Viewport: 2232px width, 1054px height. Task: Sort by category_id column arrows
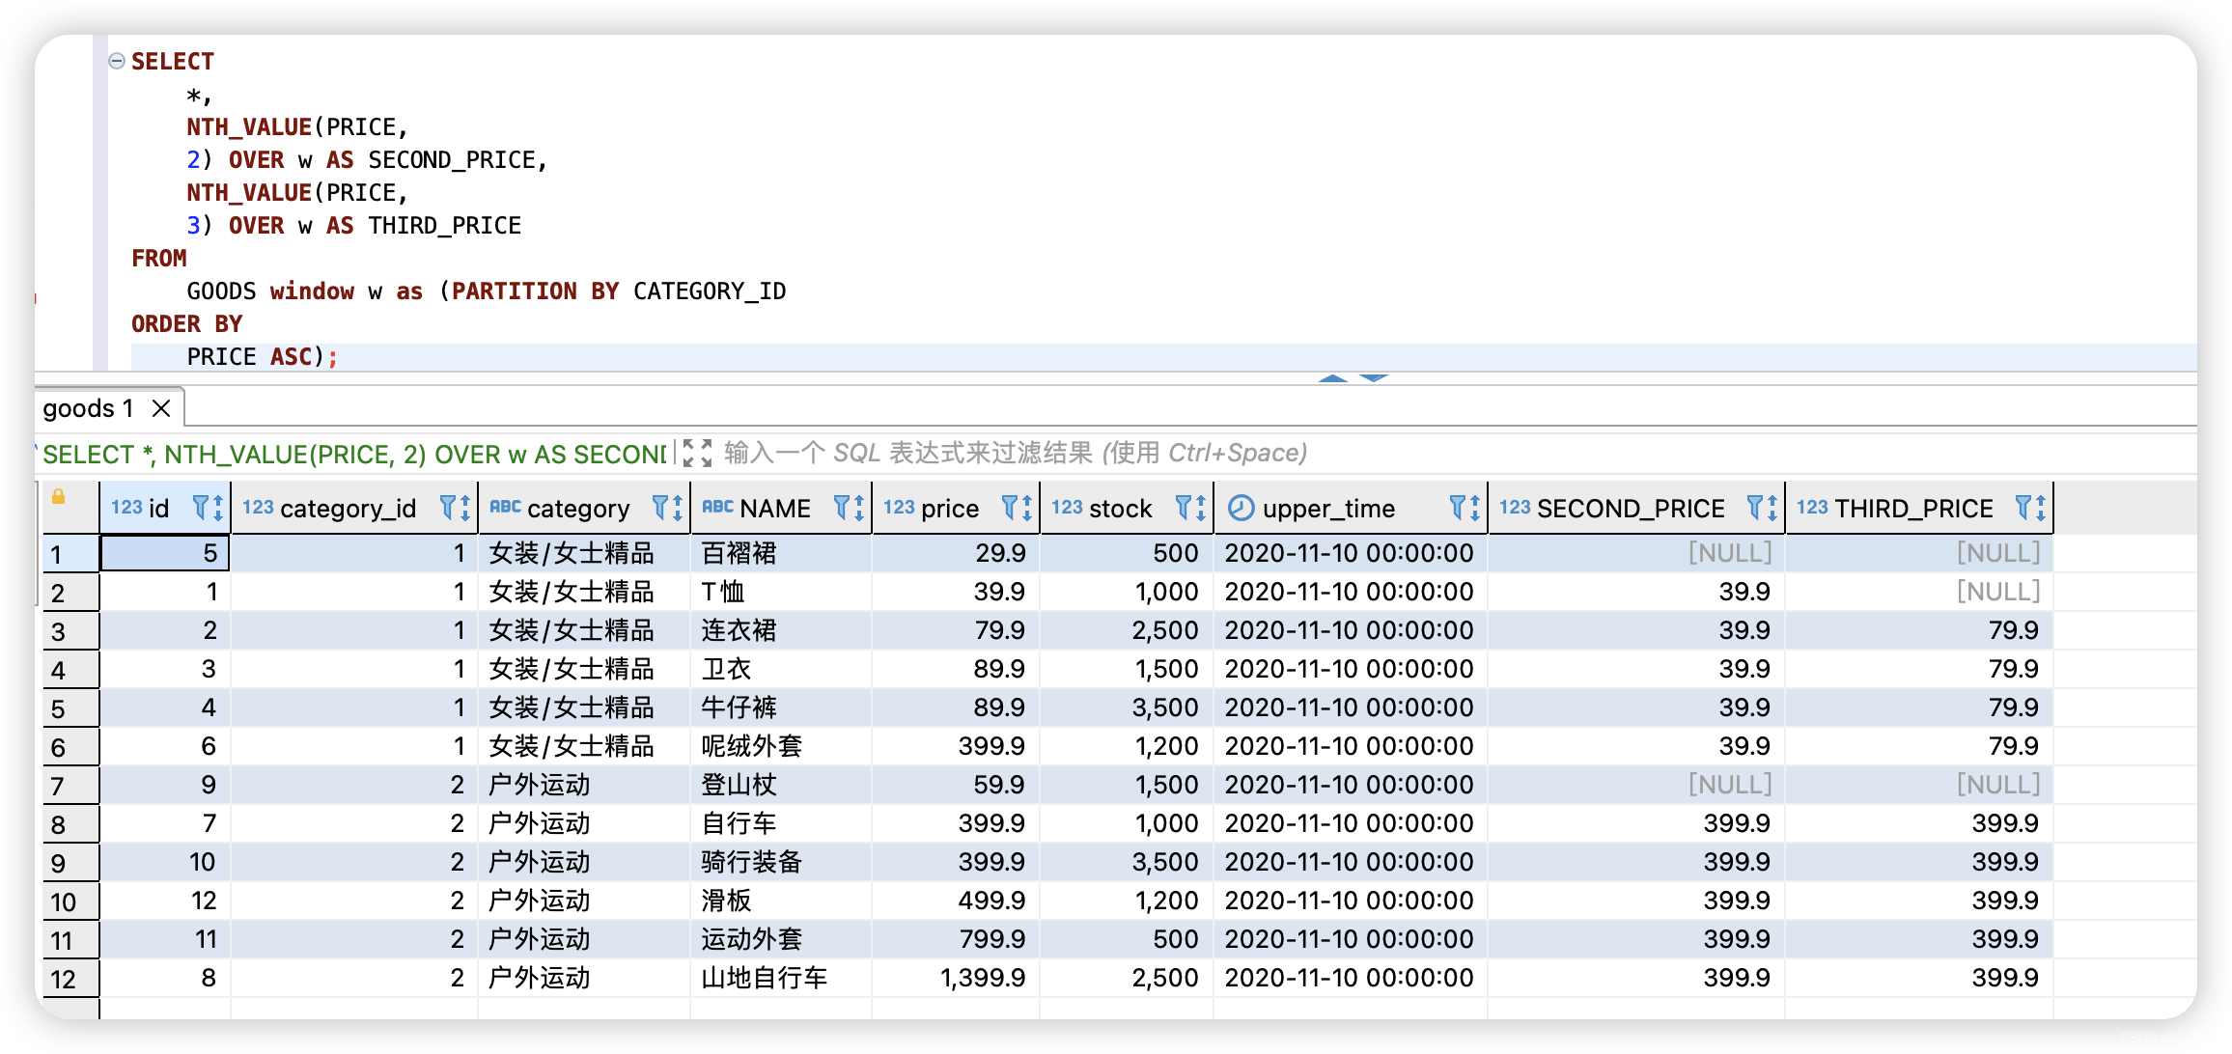coord(465,508)
